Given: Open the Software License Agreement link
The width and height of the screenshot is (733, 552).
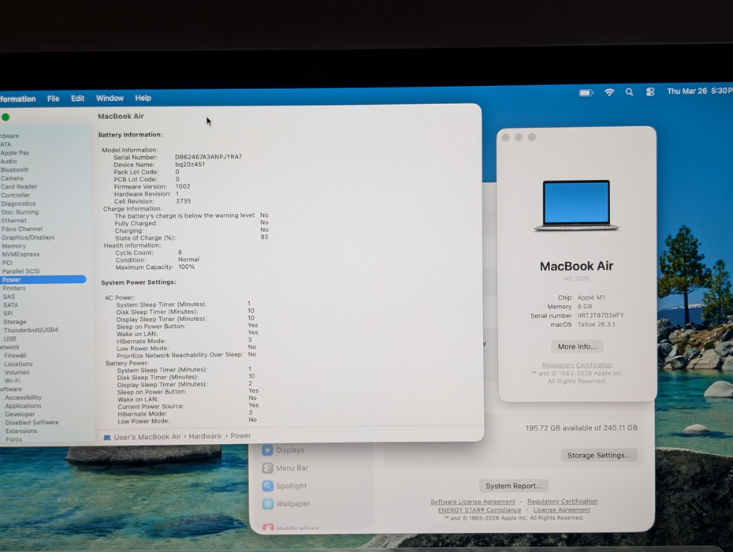Looking at the screenshot, I should 473,502.
